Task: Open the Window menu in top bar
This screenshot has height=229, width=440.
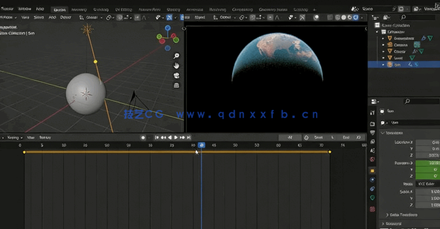Action: 24,9
